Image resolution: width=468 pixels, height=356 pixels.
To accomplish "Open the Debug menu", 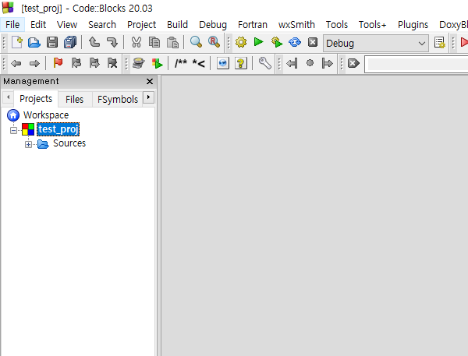I will tap(213, 24).
